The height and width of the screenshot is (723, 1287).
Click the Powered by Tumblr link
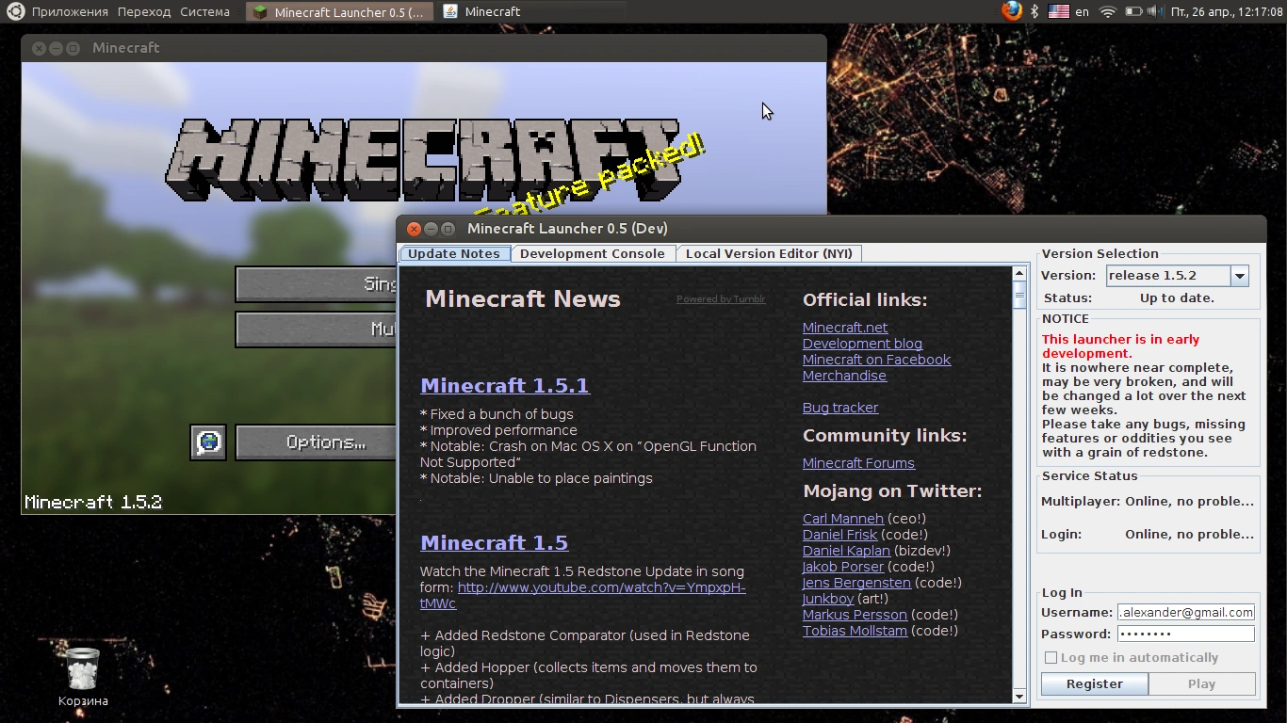[x=721, y=299]
